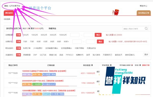153x97 pixels.
Task: Click 隐藏筛选 to hide filters
Action: point(52,29)
